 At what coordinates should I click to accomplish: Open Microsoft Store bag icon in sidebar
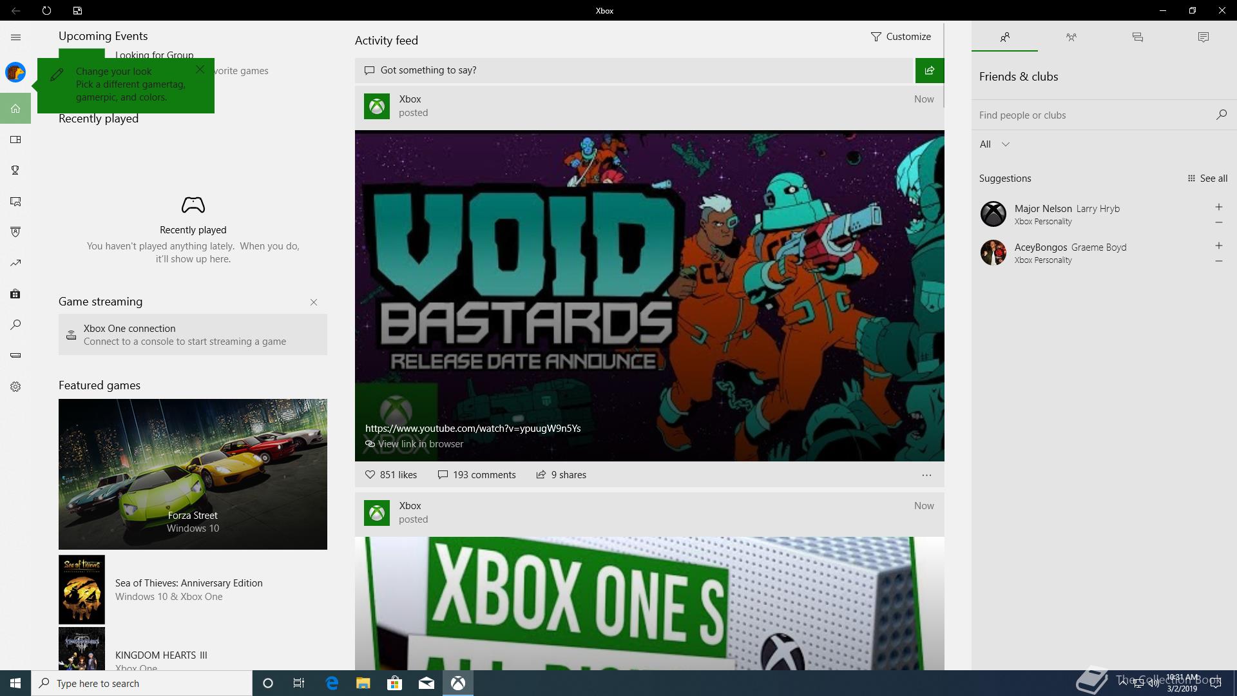pos(15,294)
